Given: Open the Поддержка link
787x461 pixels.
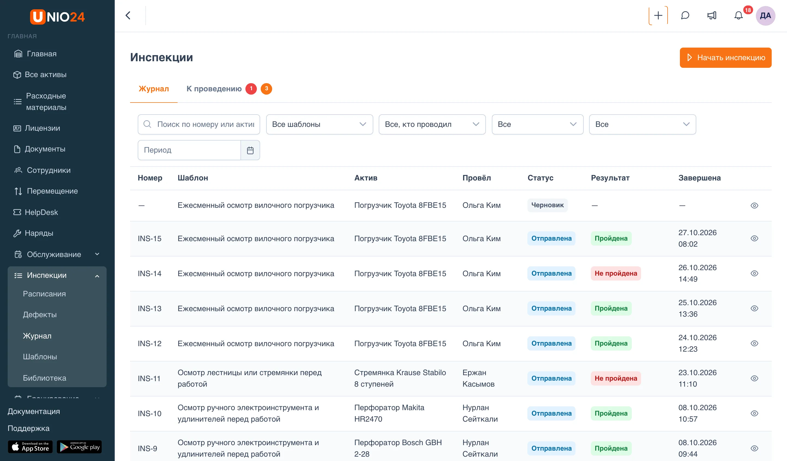Looking at the screenshot, I should (28, 428).
